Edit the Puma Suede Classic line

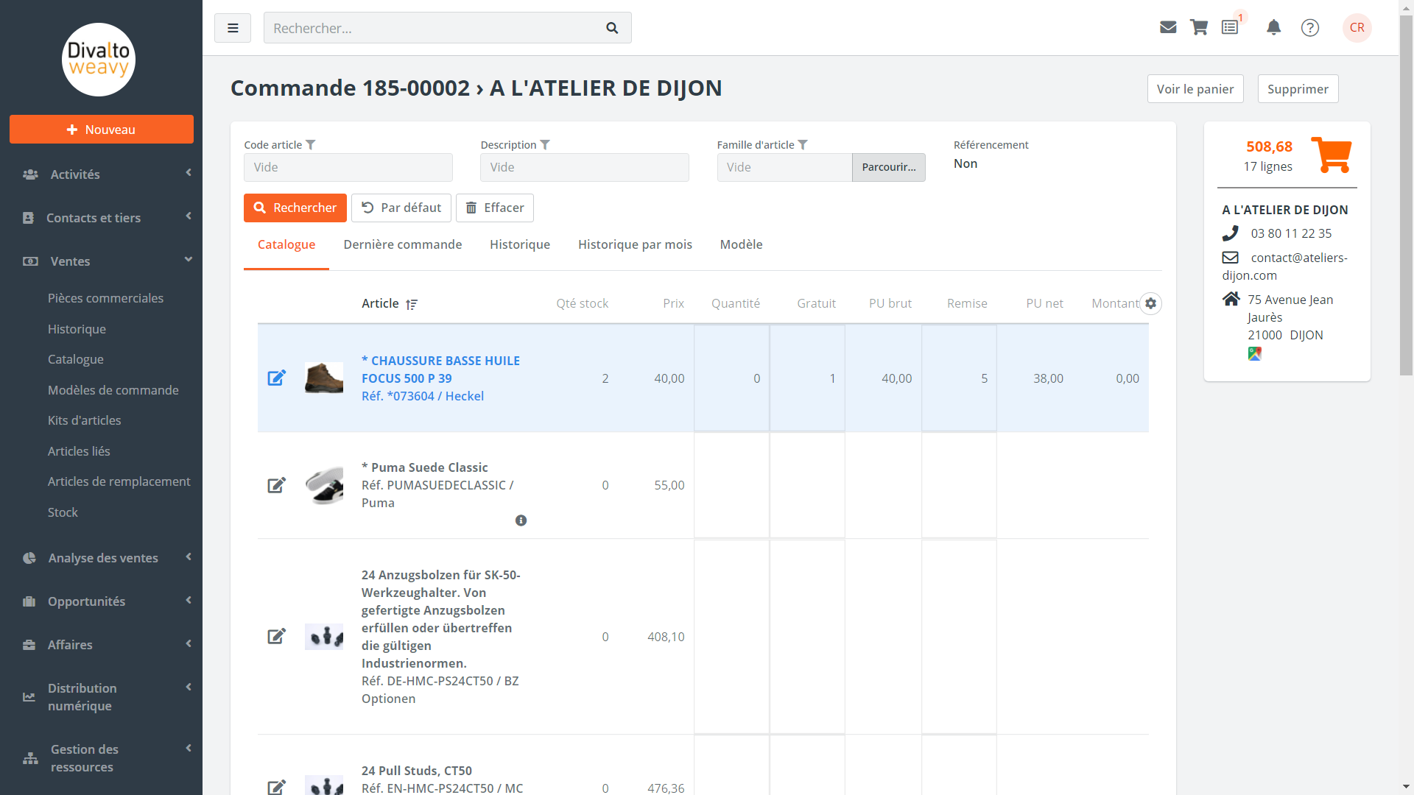coord(276,485)
